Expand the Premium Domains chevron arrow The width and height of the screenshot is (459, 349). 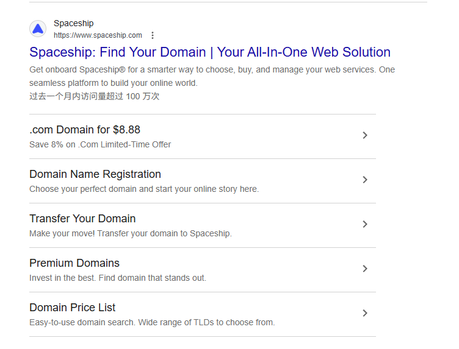pos(365,269)
